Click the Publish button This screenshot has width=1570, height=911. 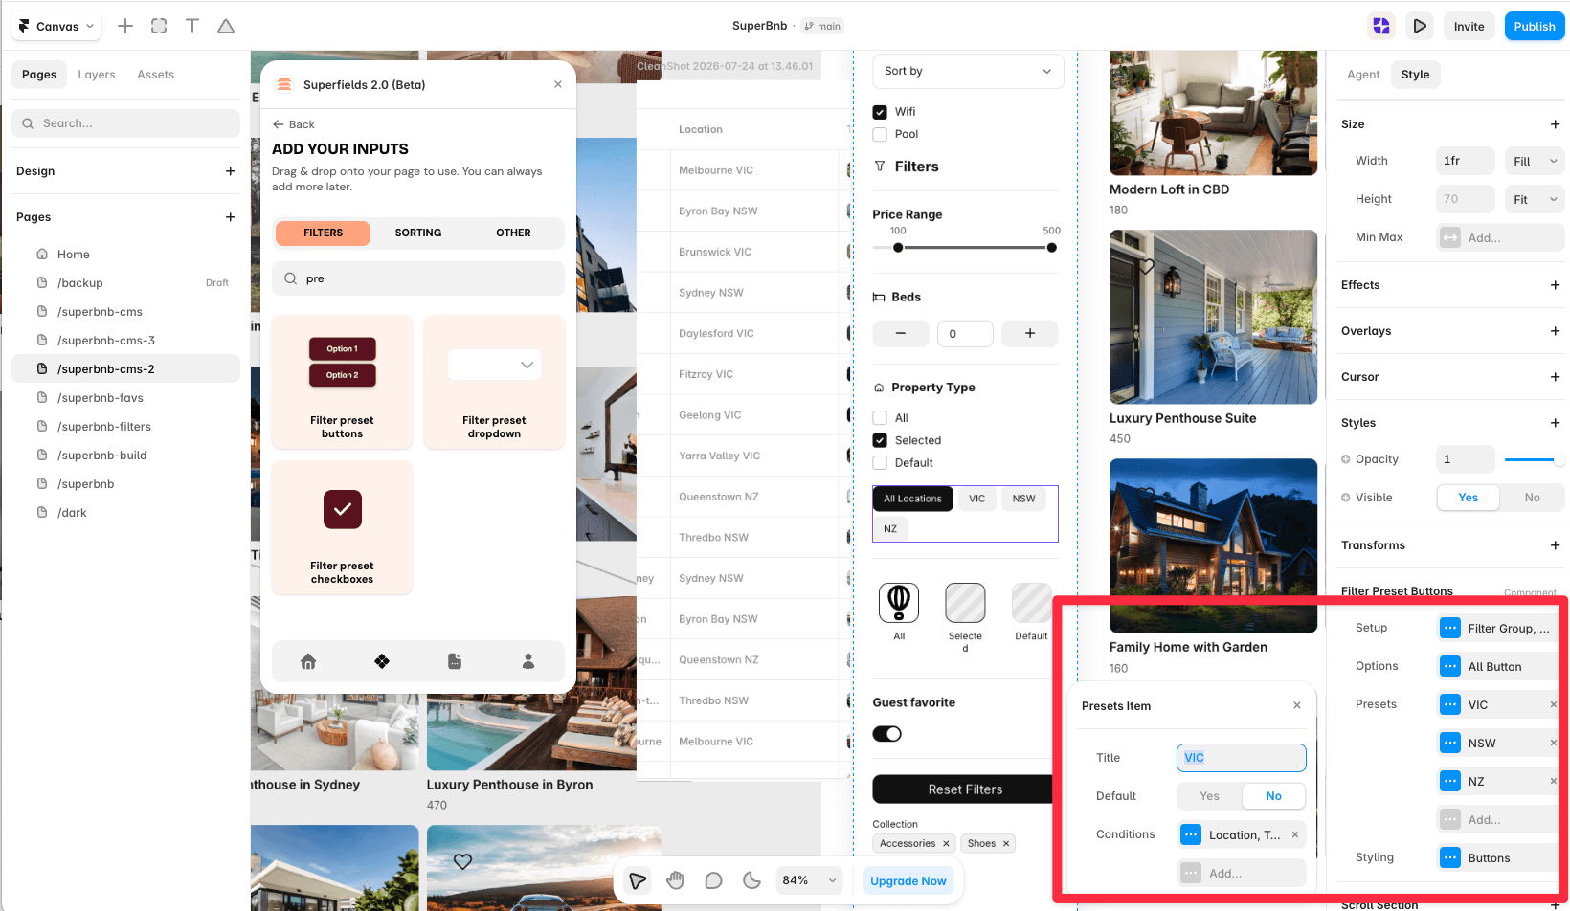tap(1535, 26)
